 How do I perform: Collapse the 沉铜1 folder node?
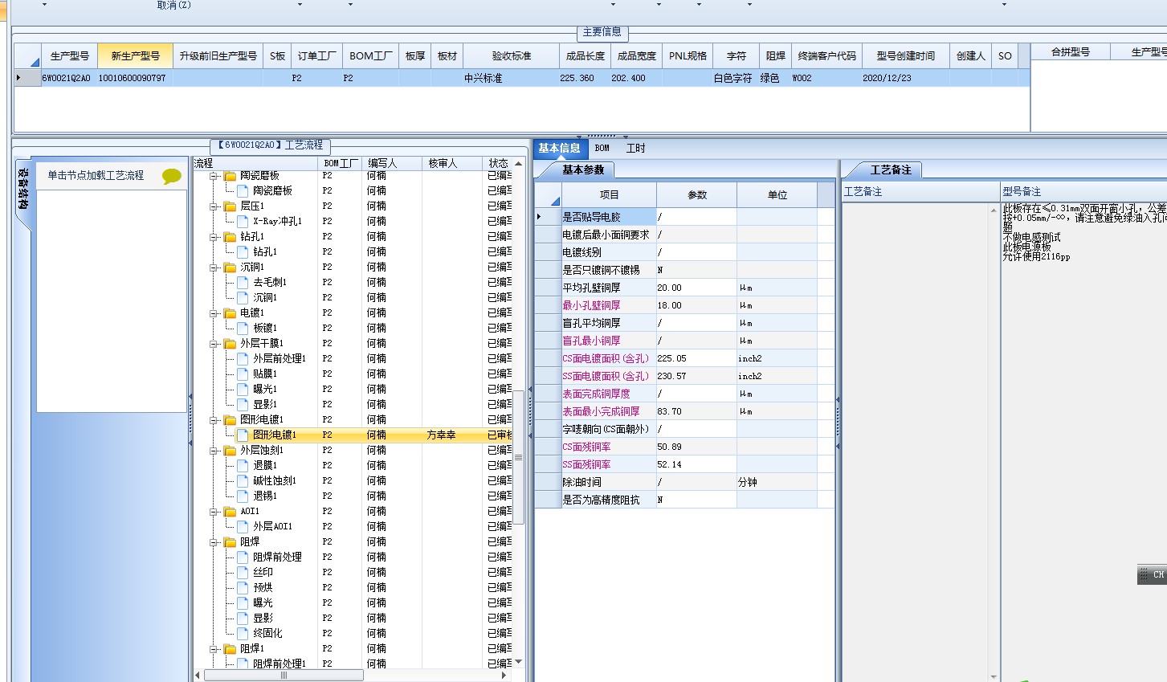(214, 267)
